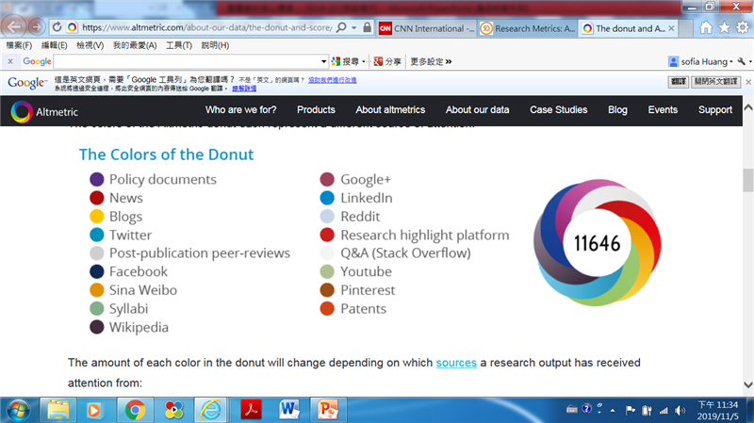Expand the Google toolbar search box dropdown
The width and height of the screenshot is (754, 423).
point(323,61)
